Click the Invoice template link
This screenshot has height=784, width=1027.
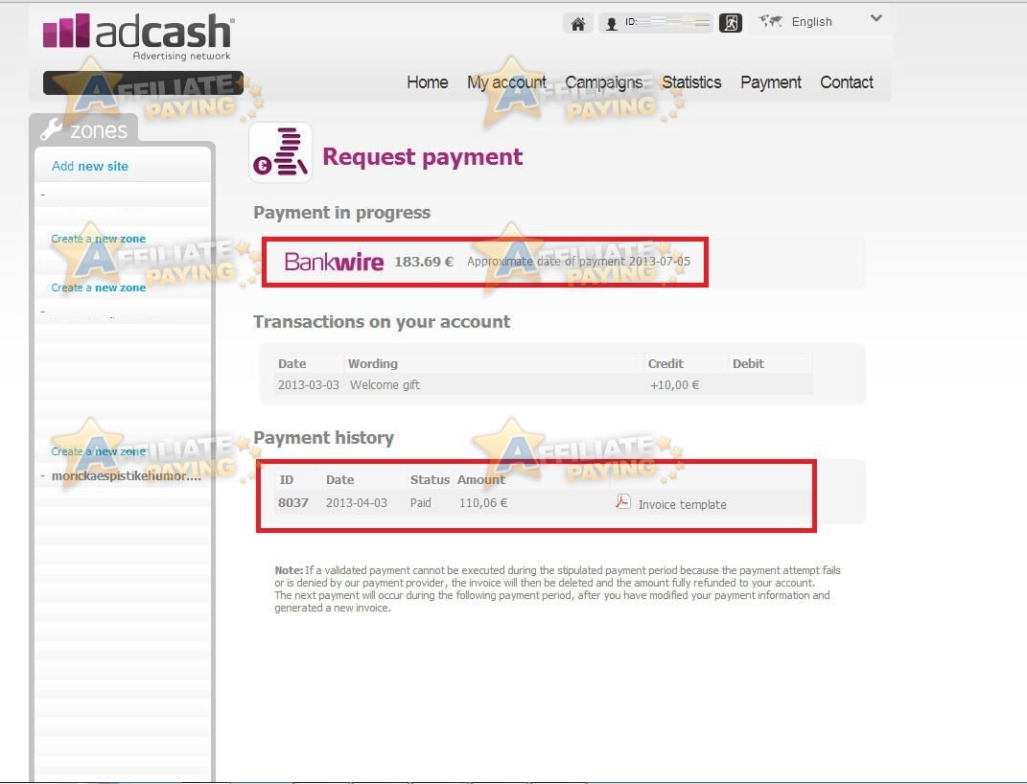click(682, 504)
